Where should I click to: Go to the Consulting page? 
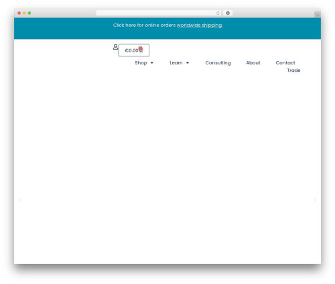218,63
